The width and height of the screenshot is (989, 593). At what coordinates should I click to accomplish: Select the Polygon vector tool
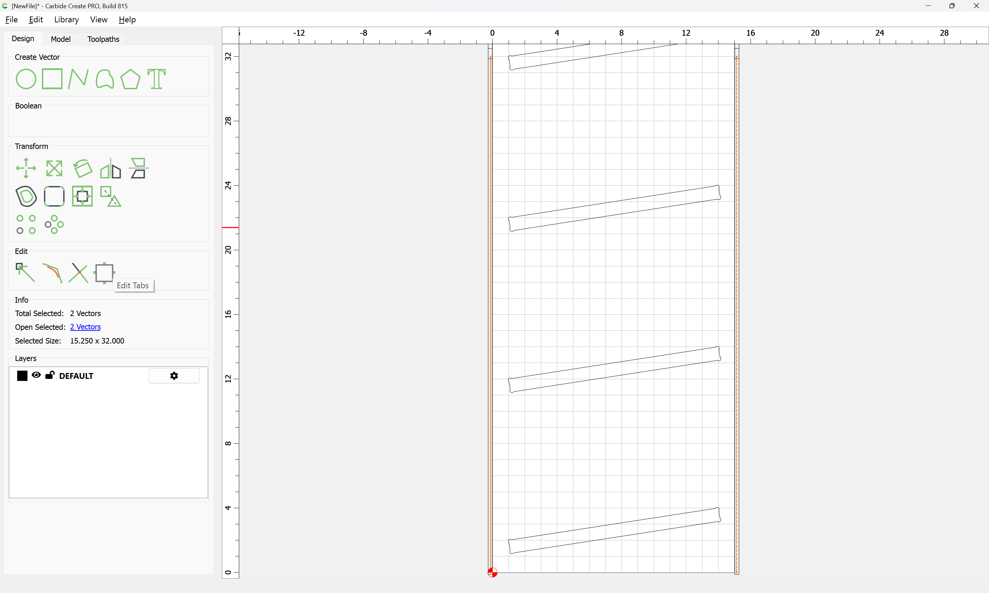click(x=130, y=79)
